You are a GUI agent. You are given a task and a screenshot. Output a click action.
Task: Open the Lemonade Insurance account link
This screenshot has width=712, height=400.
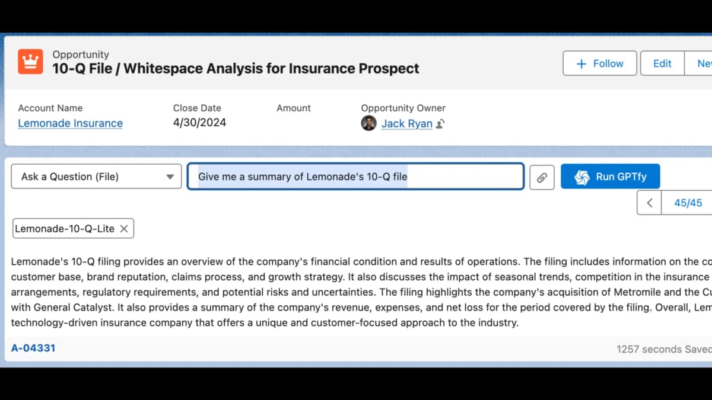pyautogui.click(x=70, y=123)
